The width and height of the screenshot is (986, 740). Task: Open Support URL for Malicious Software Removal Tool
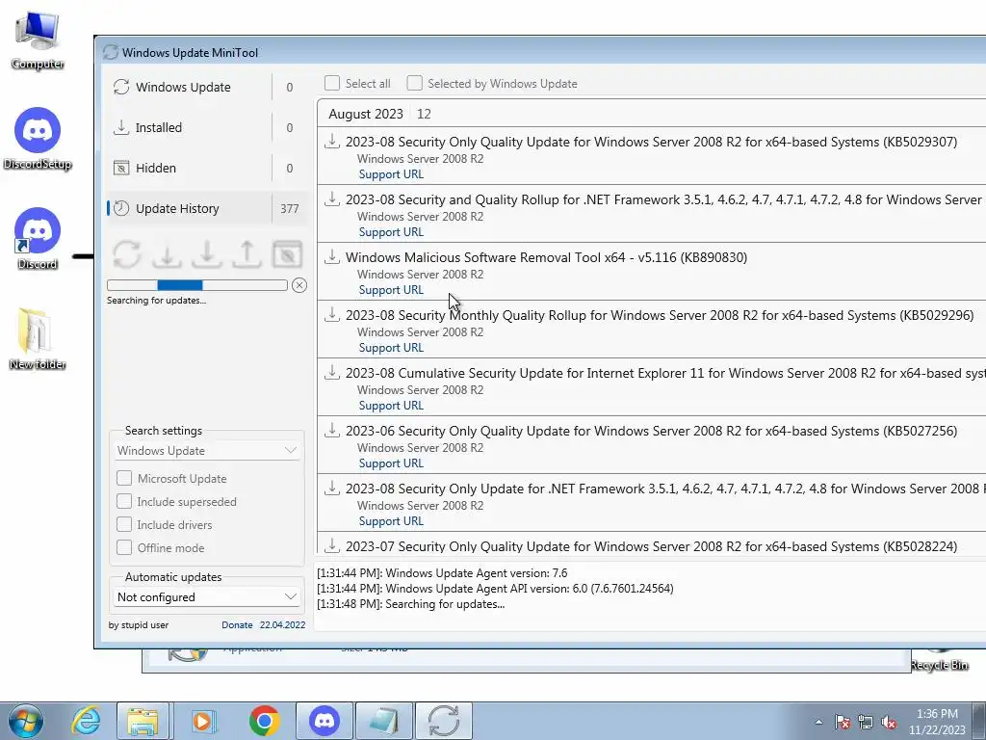click(x=391, y=290)
